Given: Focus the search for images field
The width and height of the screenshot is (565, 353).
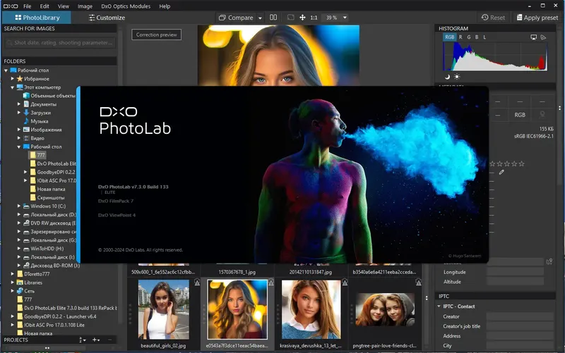Looking at the screenshot, I should pyautogui.click(x=60, y=43).
